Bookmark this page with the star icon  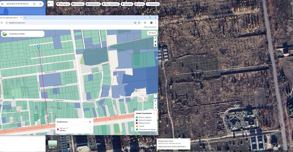coord(139,23)
